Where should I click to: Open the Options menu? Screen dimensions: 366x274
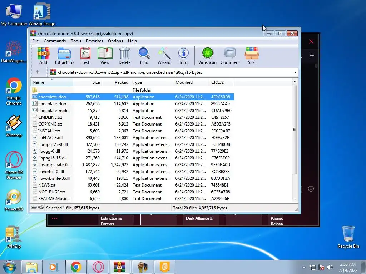[115, 41]
